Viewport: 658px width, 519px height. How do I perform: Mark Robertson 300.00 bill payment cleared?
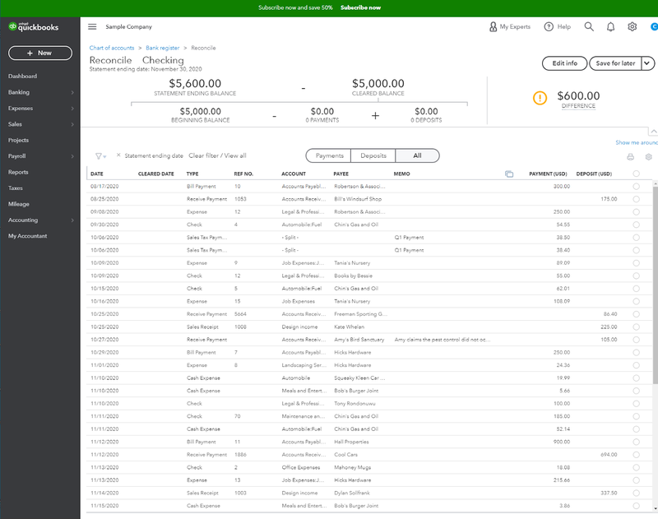636,186
